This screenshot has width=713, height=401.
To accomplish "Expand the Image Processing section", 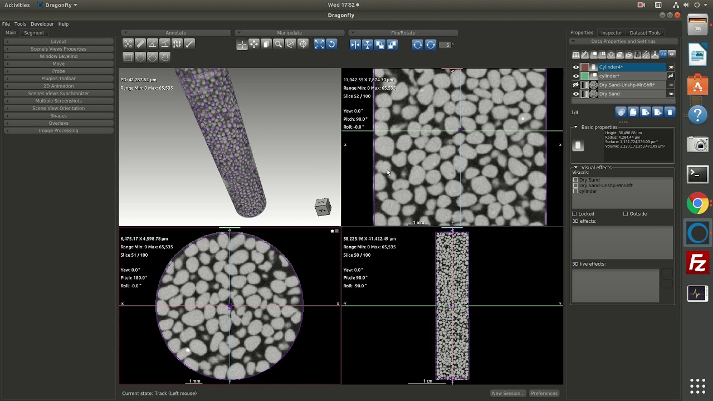I will (58, 130).
